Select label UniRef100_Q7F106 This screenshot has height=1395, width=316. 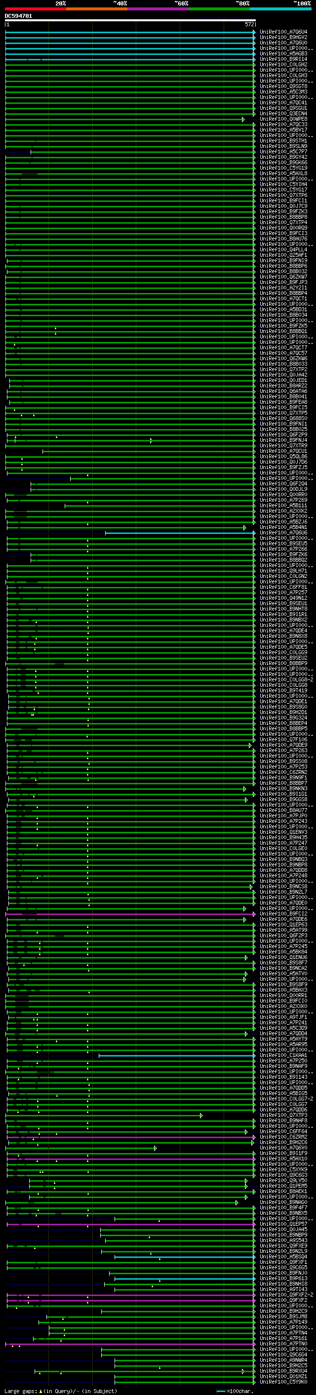point(283,739)
